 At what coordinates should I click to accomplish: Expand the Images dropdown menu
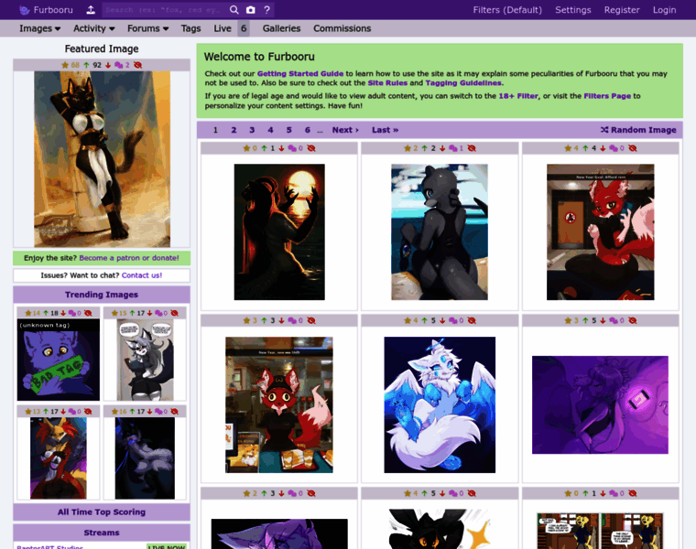click(39, 28)
